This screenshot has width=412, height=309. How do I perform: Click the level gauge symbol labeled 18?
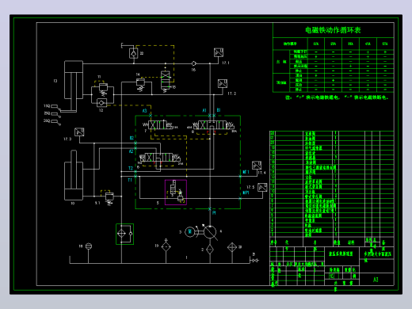point(89,246)
